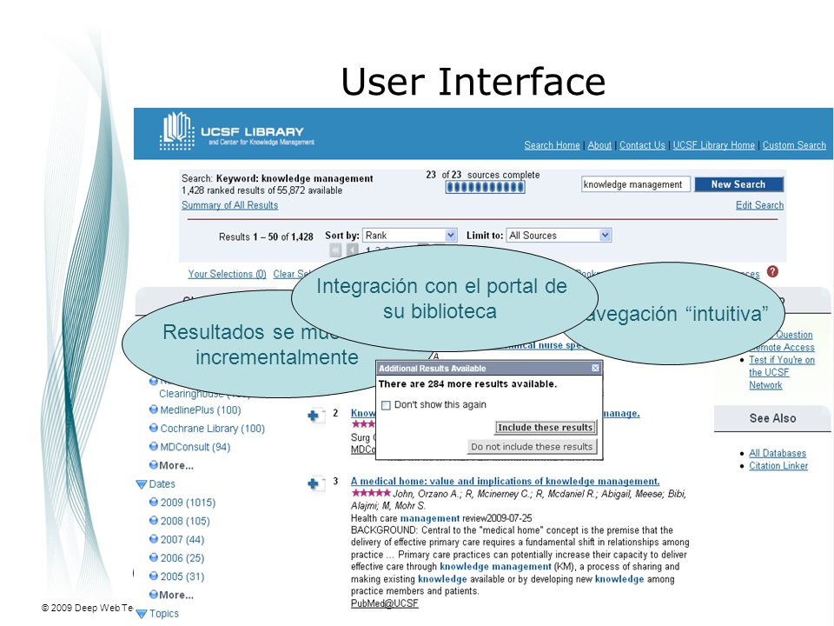This screenshot has width=834, height=626.
Task: Click the Edit Search link
Action: 759,205
